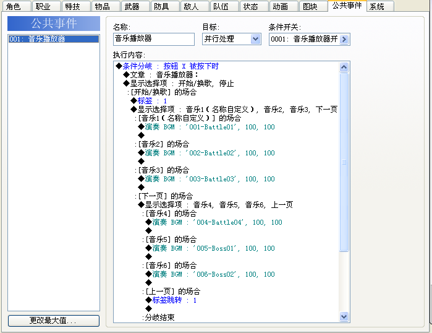Open the 条件开关 selector arrow
The width and height of the screenshot is (432, 333).
[x=344, y=39]
